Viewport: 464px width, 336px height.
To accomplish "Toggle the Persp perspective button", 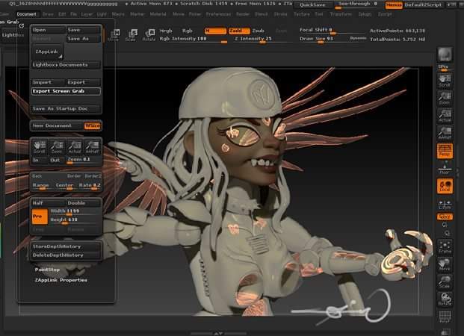I will pyautogui.click(x=445, y=151).
